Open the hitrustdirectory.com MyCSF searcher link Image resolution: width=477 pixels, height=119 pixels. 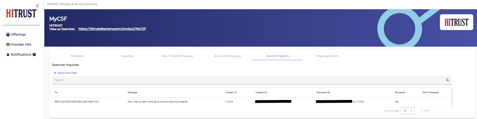(112, 29)
